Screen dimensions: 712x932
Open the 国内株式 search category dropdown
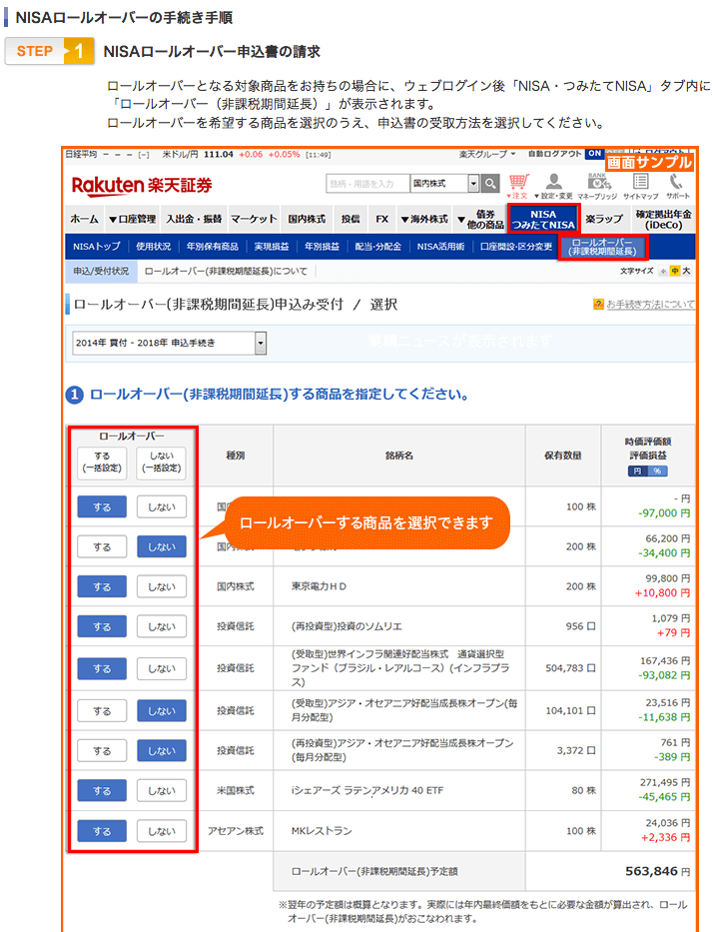click(x=444, y=184)
